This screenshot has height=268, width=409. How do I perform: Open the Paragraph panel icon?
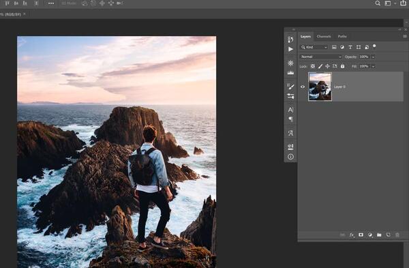pos(290,119)
